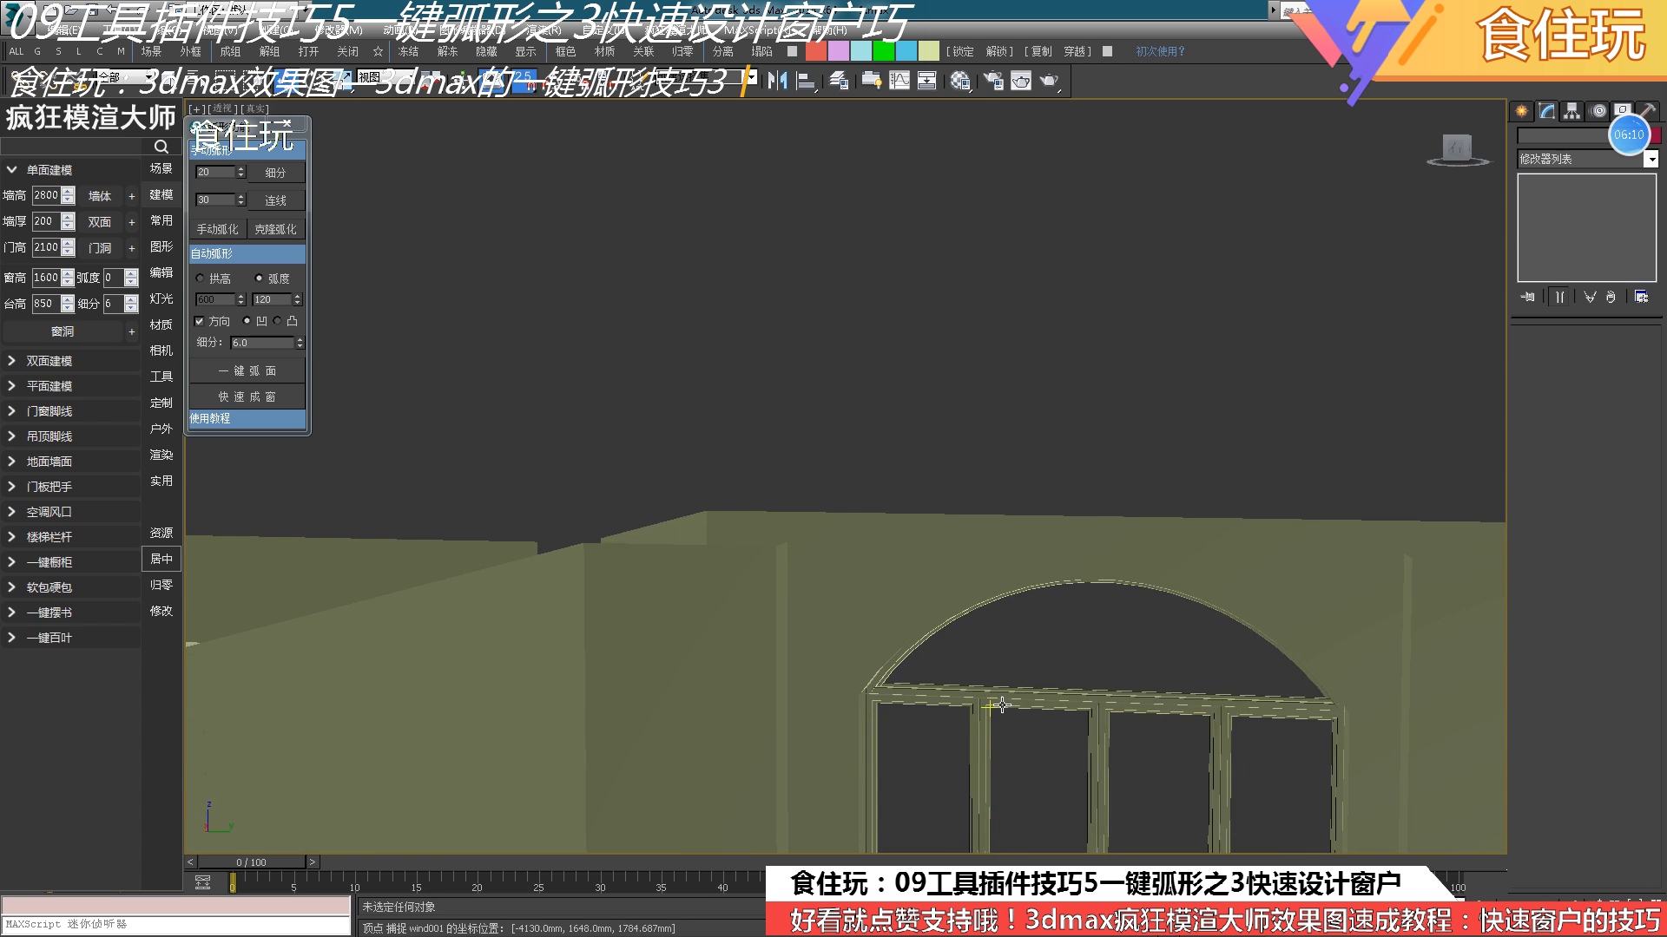Open the Render Setup teapot icon

point(992,82)
